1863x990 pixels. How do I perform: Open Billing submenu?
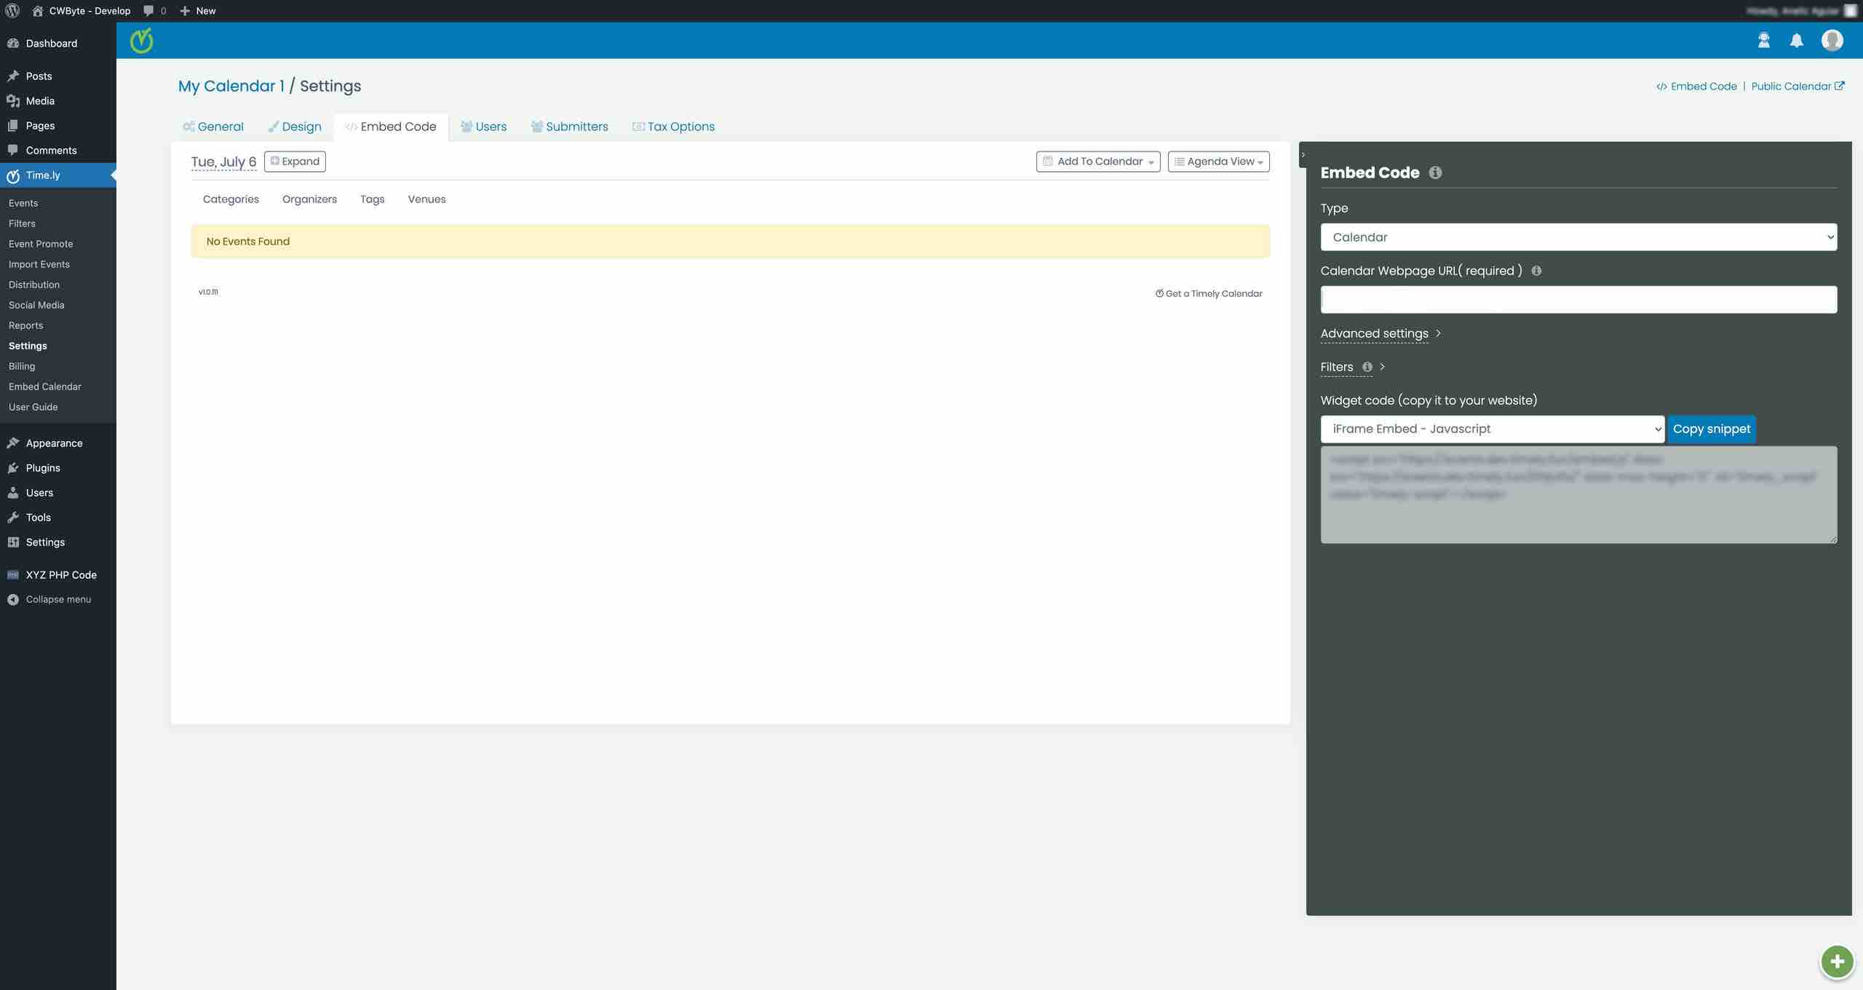(x=22, y=366)
